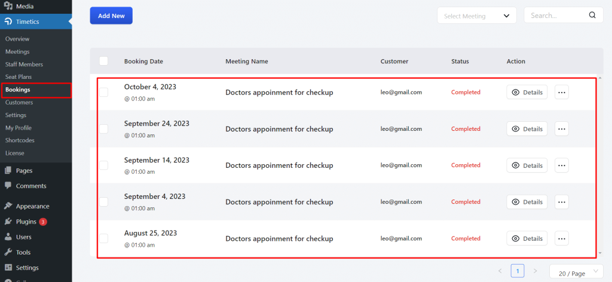Screen dimensions: 612x282
Task: Check the August 25, 2023 booking checkbox
Action: pyautogui.click(x=103, y=238)
